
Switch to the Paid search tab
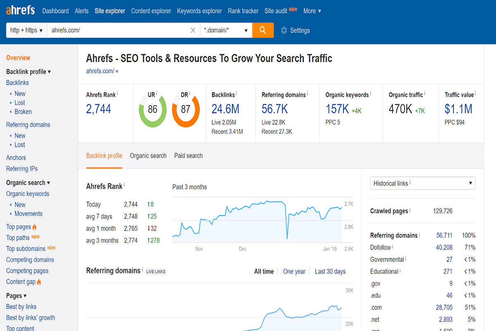click(x=188, y=156)
